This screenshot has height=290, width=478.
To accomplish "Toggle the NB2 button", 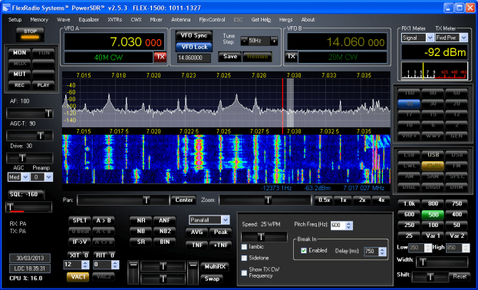I will [165, 231].
